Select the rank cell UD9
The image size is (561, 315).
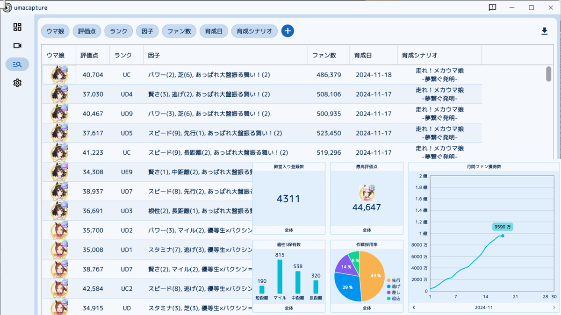click(x=127, y=114)
